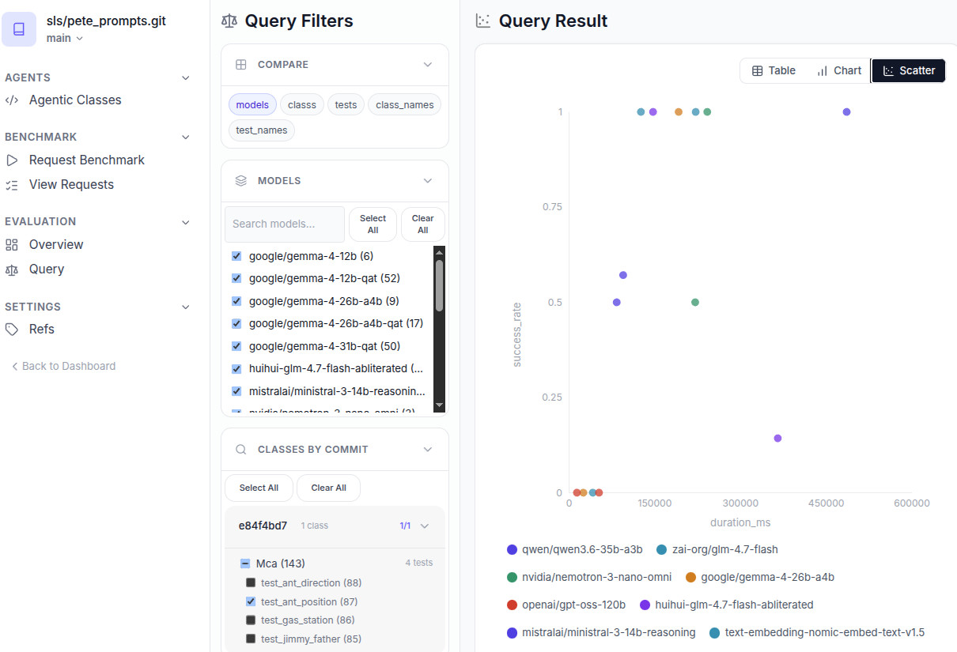
Task: Click the Models layers icon
Action: tap(241, 180)
